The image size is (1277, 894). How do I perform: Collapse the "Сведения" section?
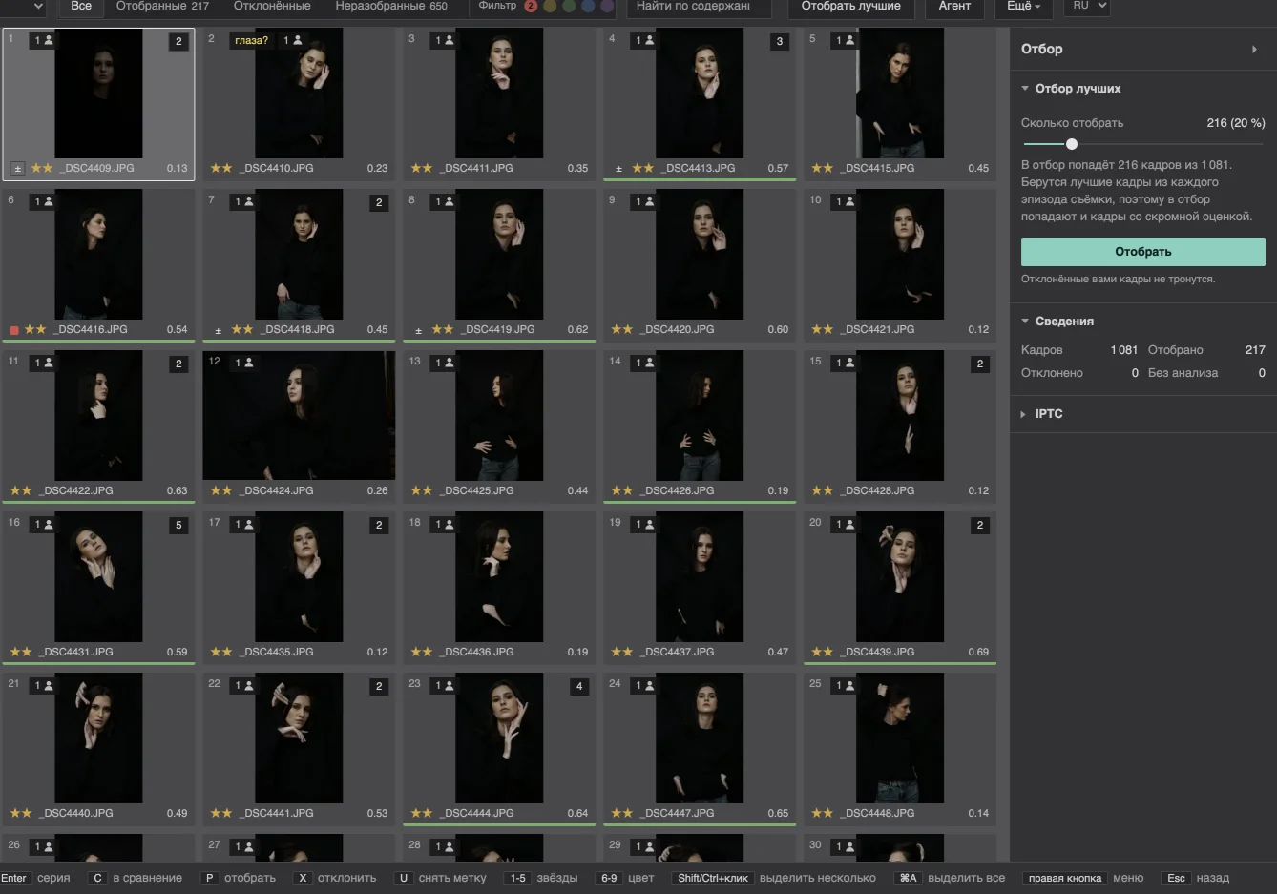click(1025, 321)
